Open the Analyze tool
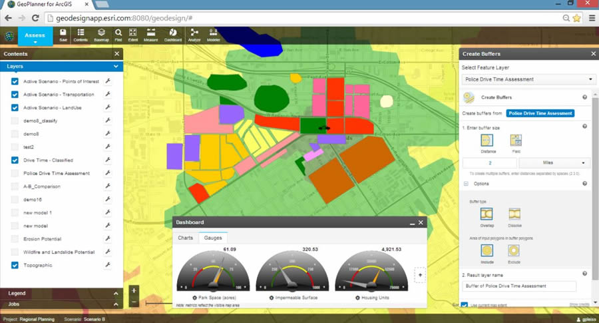This screenshot has height=323, width=599. pos(194,35)
